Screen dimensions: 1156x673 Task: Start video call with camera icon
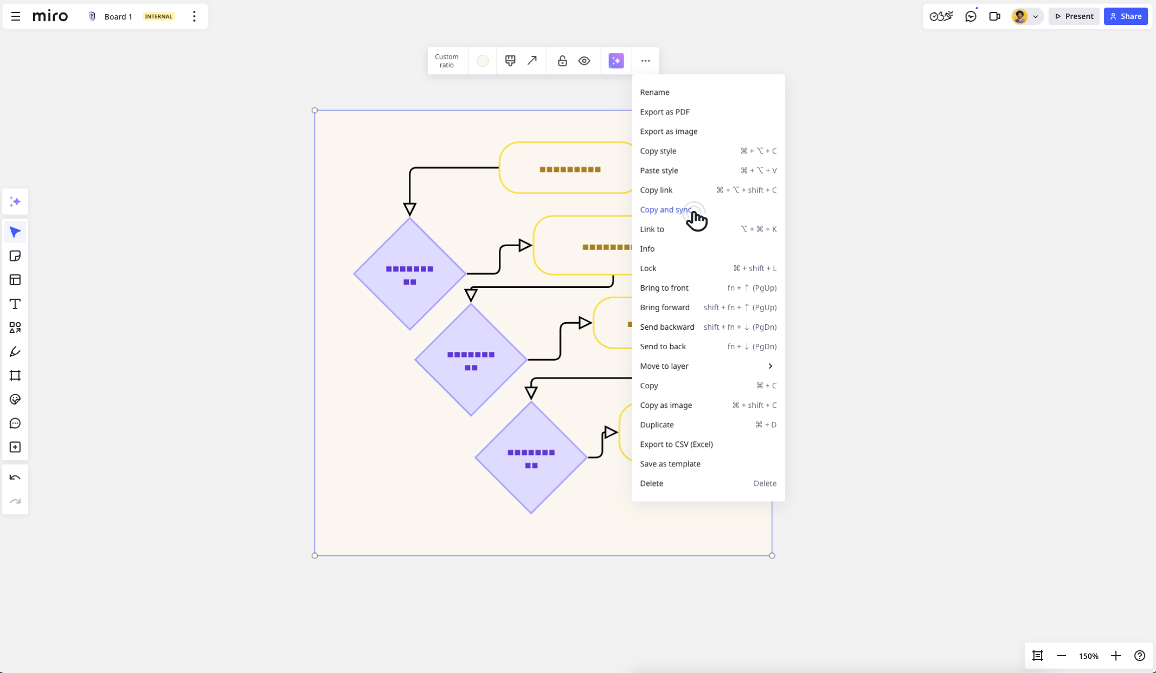click(994, 16)
